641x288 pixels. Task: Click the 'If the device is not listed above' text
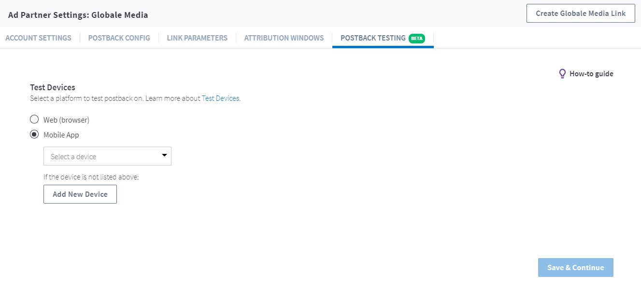click(x=91, y=177)
